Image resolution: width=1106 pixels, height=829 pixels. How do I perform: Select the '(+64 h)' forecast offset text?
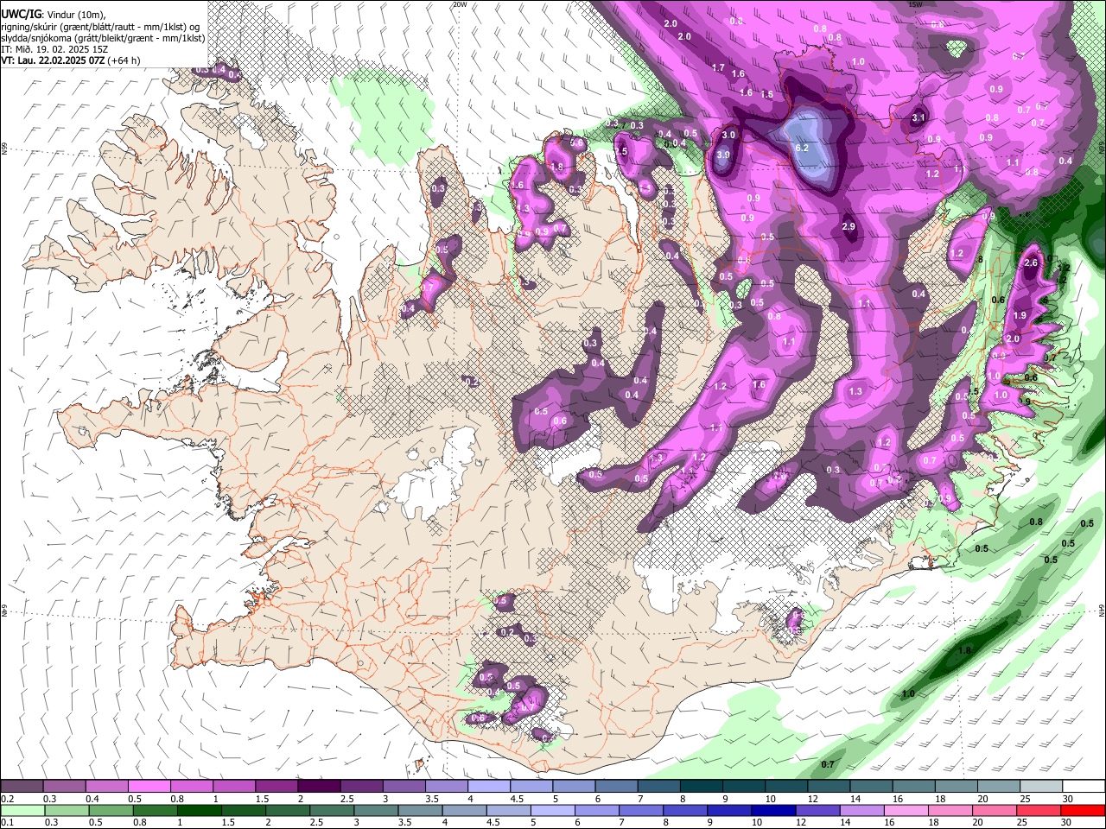[x=123, y=60]
